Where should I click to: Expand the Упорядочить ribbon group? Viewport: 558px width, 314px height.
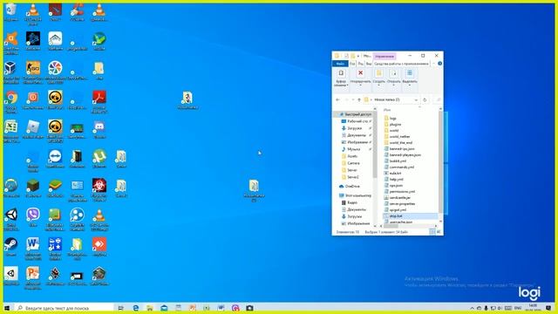pyautogui.click(x=360, y=78)
